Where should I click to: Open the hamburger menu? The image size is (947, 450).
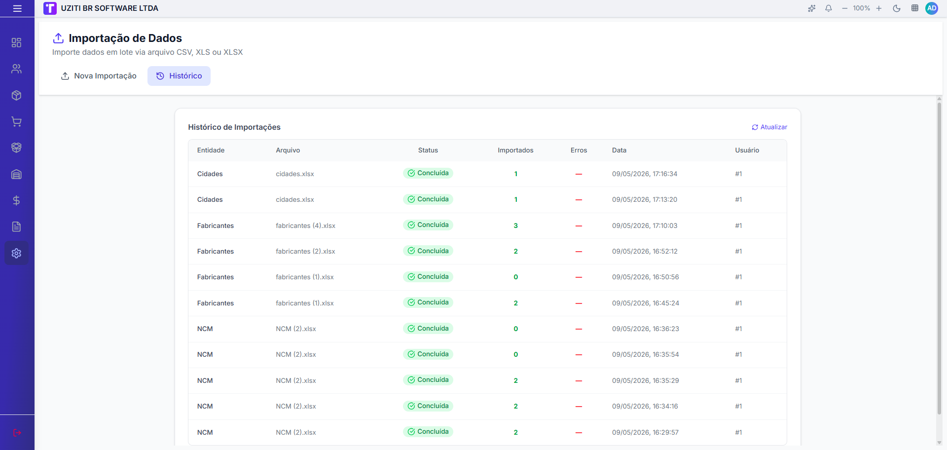[x=17, y=8]
